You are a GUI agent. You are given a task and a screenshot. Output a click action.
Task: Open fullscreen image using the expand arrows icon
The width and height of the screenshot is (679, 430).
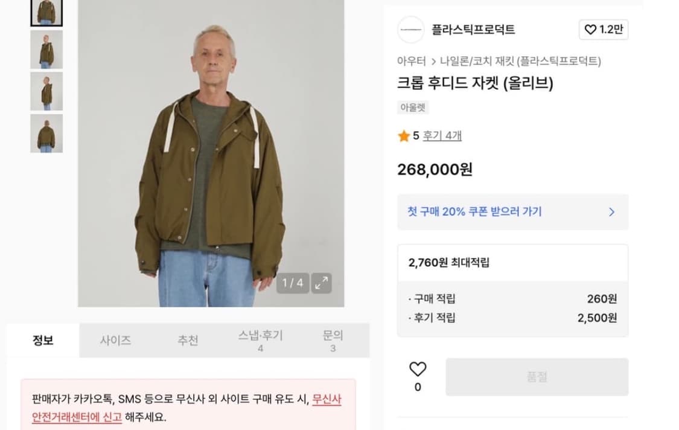322,282
